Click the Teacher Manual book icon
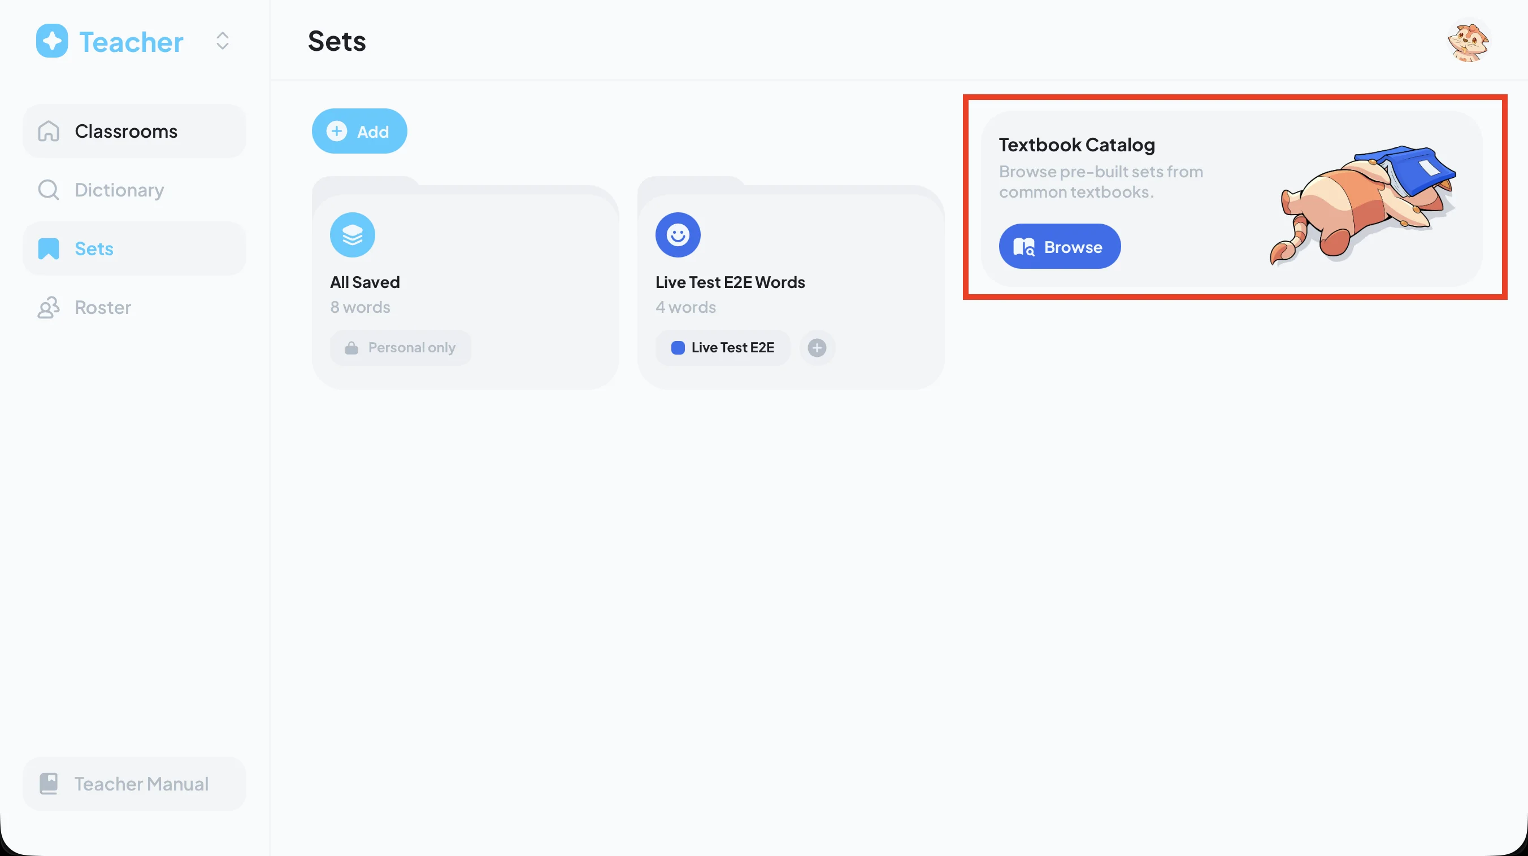Viewport: 1528px width, 856px height. click(48, 783)
